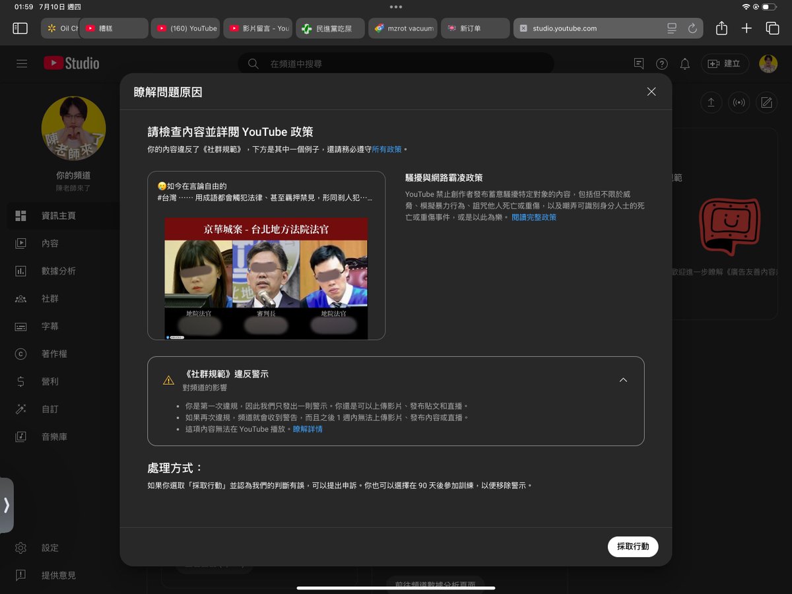Toggle the Safari sidebar icon

(20, 28)
